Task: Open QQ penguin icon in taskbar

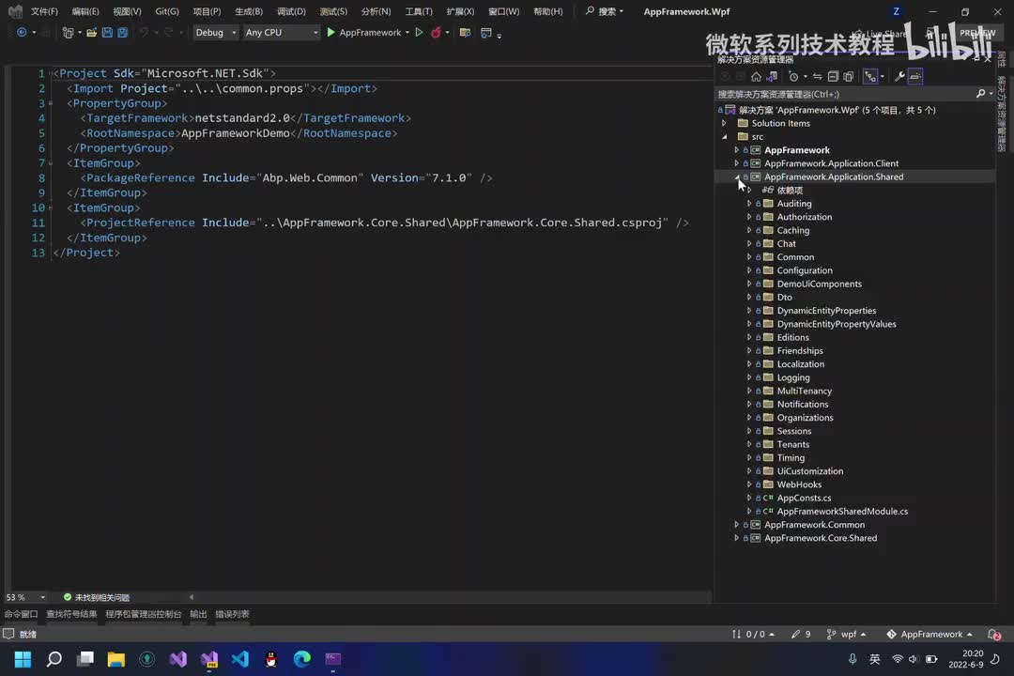Action: (271, 659)
